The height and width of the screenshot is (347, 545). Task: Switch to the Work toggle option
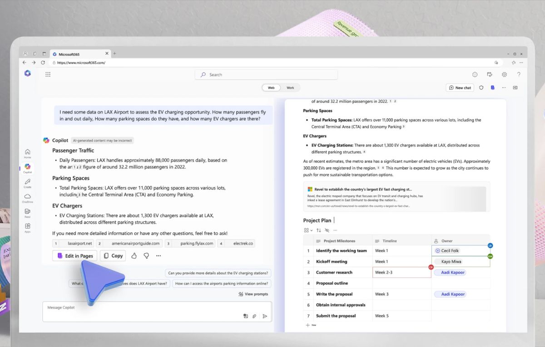tap(290, 88)
